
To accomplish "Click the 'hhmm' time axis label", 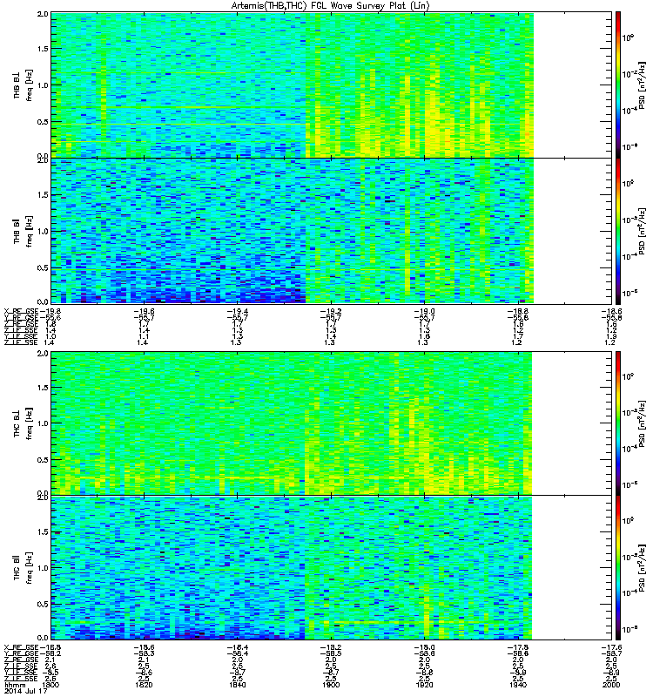I will 15,685.
